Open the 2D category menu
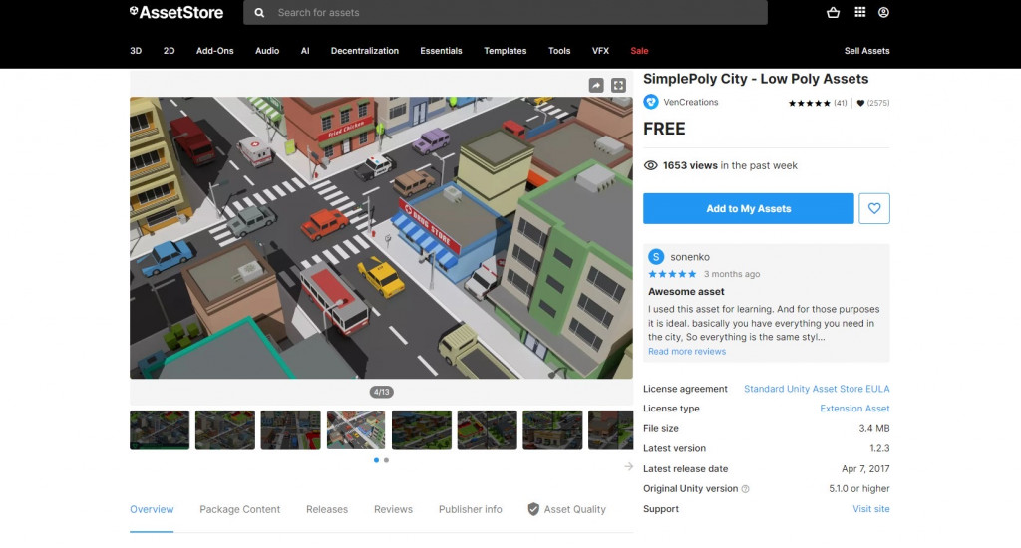This screenshot has height=548, width=1021. [x=169, y=50]
